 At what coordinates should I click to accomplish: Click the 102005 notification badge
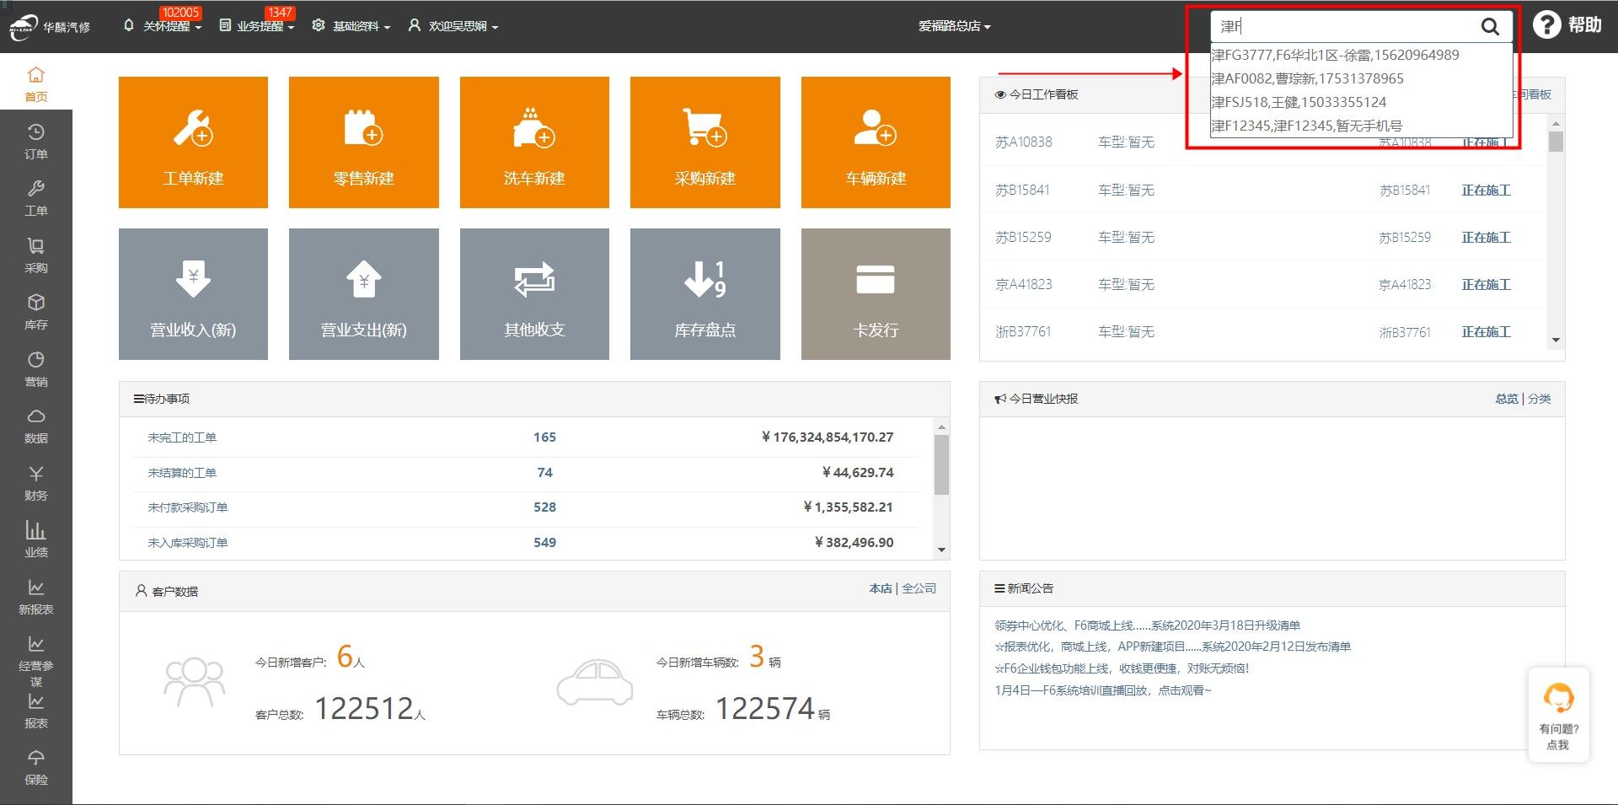180,13
